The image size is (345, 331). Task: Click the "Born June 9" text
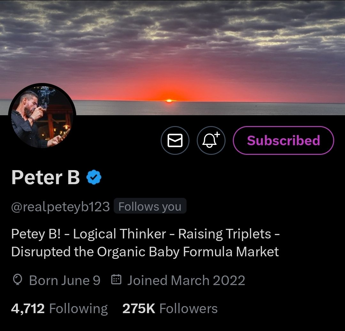click(65, 281)
